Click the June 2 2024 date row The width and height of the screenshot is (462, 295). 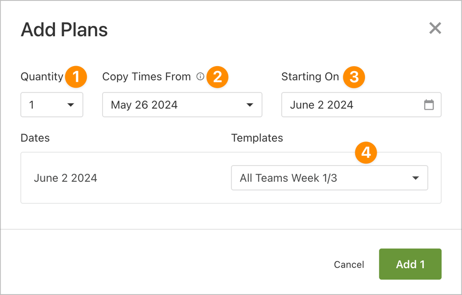66,178
